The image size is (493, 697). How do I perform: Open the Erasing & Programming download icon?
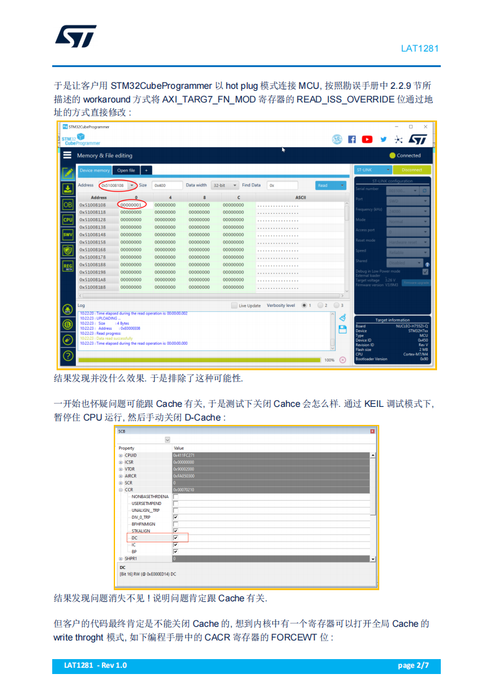click(68, 189)
